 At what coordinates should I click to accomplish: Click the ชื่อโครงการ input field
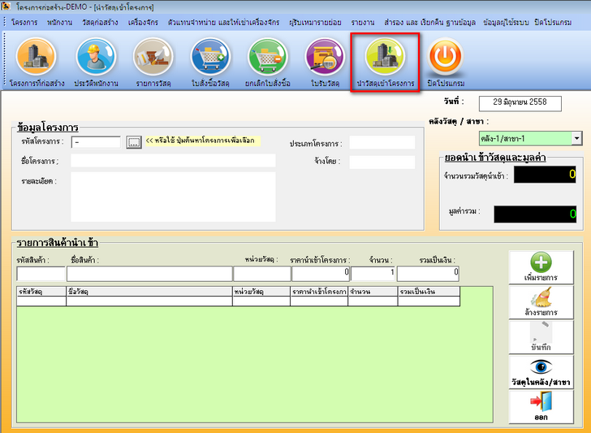173,161
